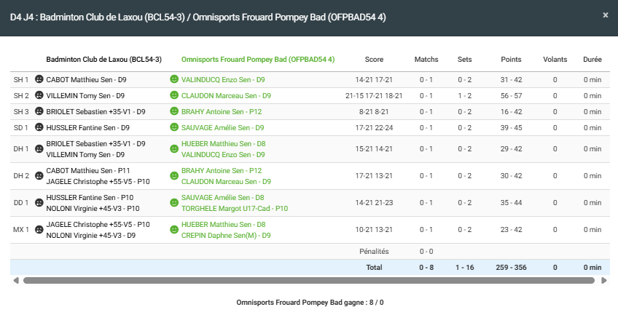The image size is (618, 315).
Task: Click green smiley next to BRAHY Antoine SH 3
Action: 174,111
